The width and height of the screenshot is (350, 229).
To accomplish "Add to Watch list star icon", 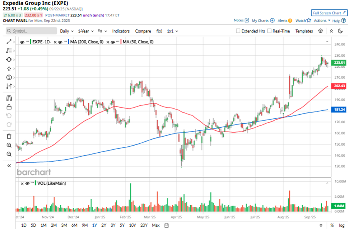I will [309, 20].
